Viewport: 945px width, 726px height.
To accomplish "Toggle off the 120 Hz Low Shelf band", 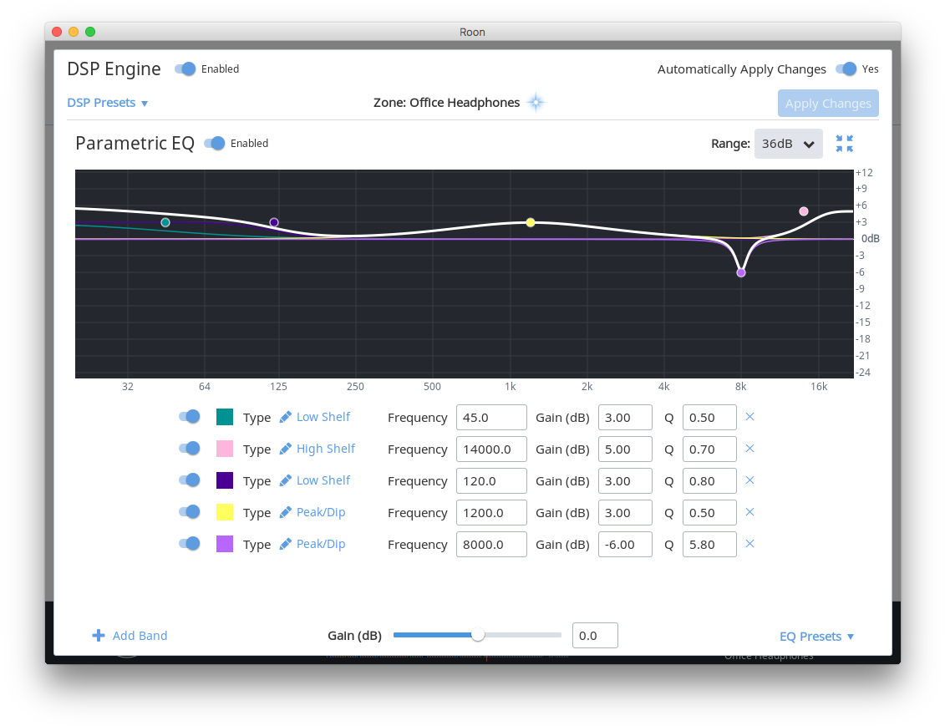I will (190, 480).
